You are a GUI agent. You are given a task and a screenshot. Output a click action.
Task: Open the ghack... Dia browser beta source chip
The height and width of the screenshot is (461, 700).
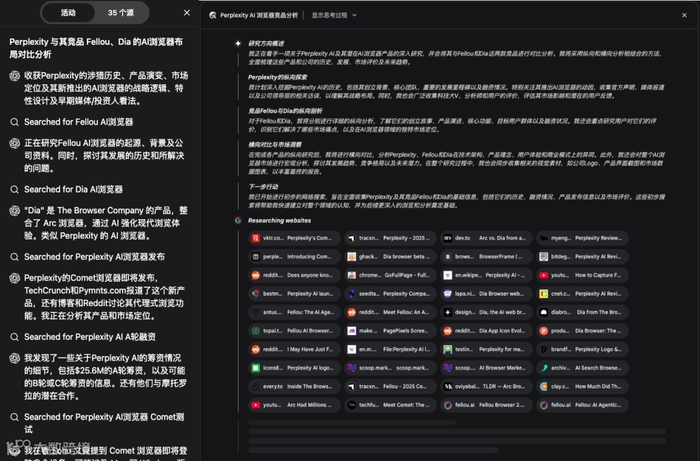390,256
